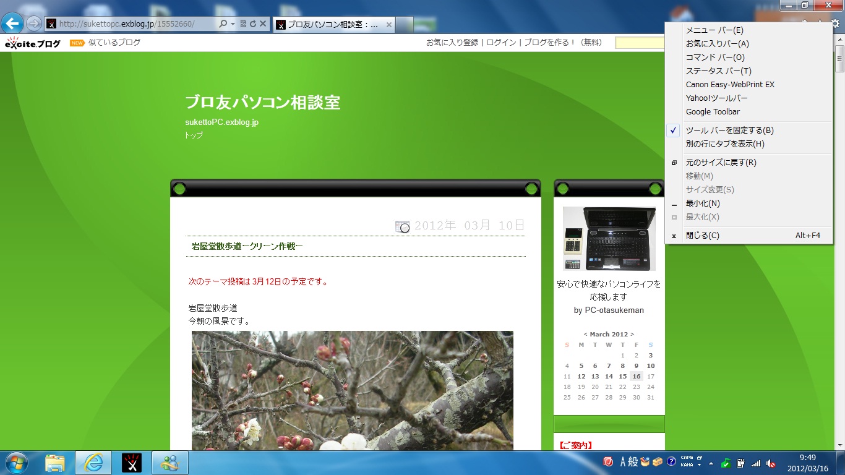Image resolution: width=845 pixels, height=475 pixels.
Task: Choose 最小化(N) menu item
Action: 749,203
